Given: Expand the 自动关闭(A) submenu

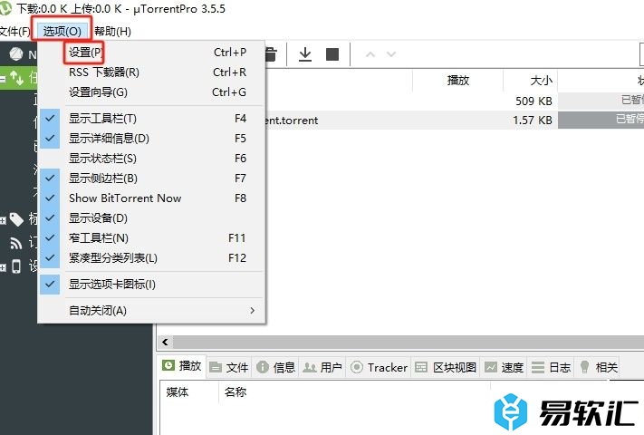Looking at the screenshot, I should click(151, 311).
